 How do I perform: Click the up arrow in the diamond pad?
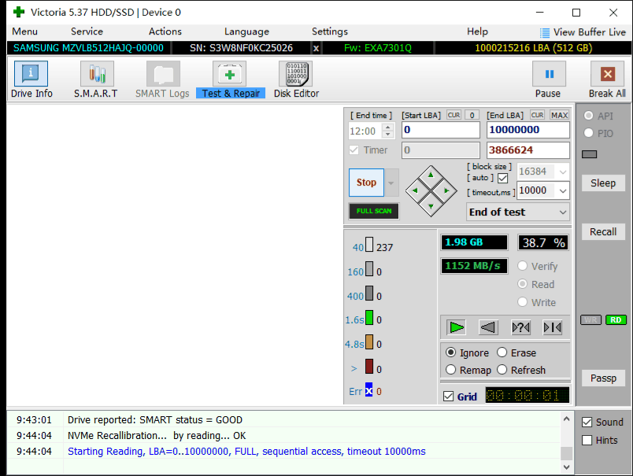pos(431,175)
